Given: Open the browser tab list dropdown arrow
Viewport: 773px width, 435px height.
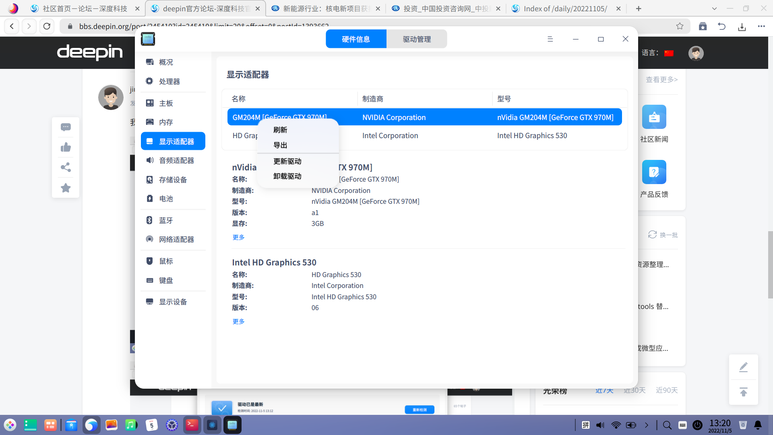Looking at the screenshot, I should click(x=714, y=8).
